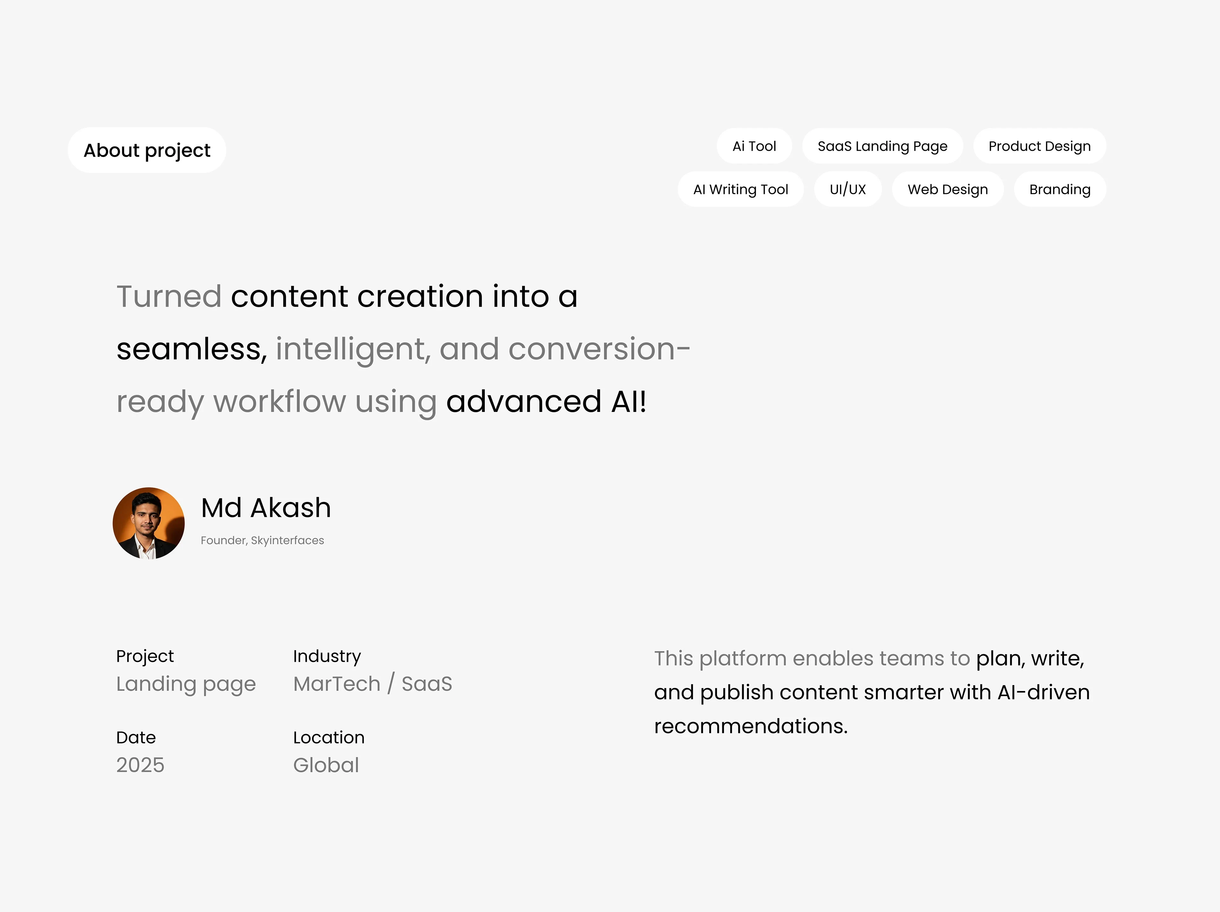1220x912 pixels.
Task: Select the Ai Tool tag
Action: 753,146
